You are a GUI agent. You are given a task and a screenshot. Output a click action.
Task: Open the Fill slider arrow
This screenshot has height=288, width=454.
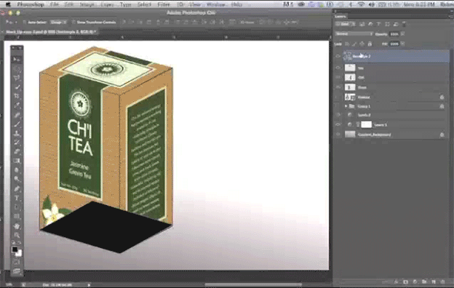click(403, 44)
